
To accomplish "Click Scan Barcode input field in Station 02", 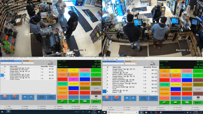I will click(x=11, y=63).
